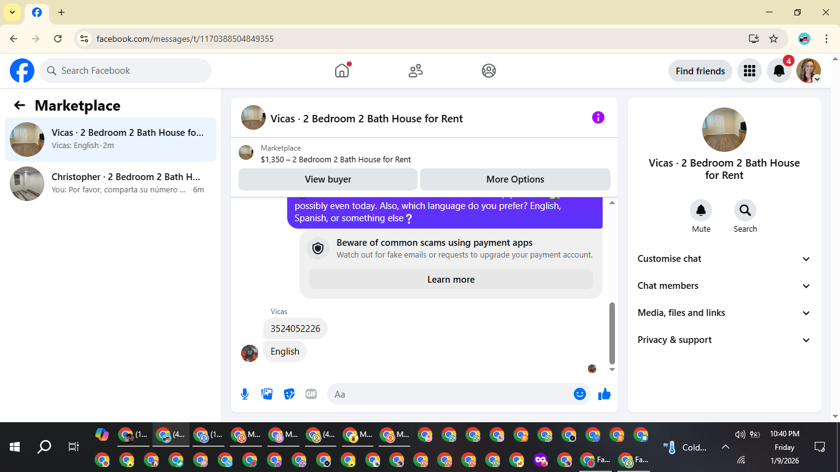Click the Find friends button
The image size is (840, 472).
coord(700,71)
